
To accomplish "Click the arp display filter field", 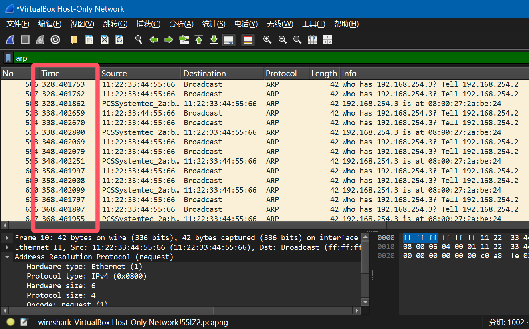I will 240,58.
